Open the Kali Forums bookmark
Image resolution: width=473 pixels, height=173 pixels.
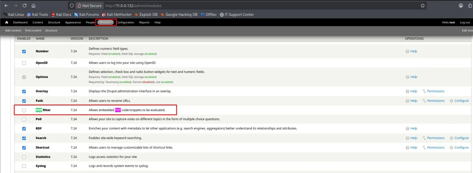[87, 15]
